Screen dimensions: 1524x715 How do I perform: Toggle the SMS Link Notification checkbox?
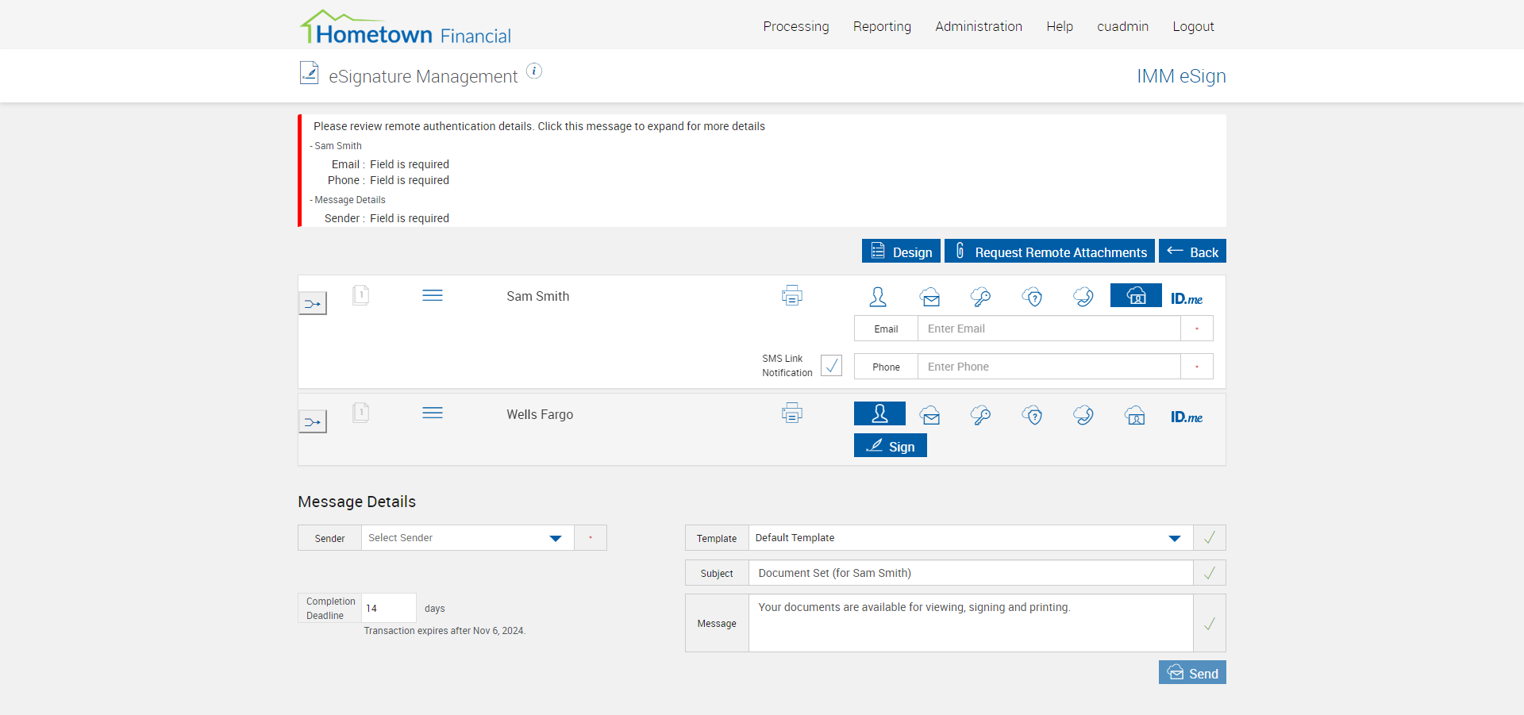point(831,365)
